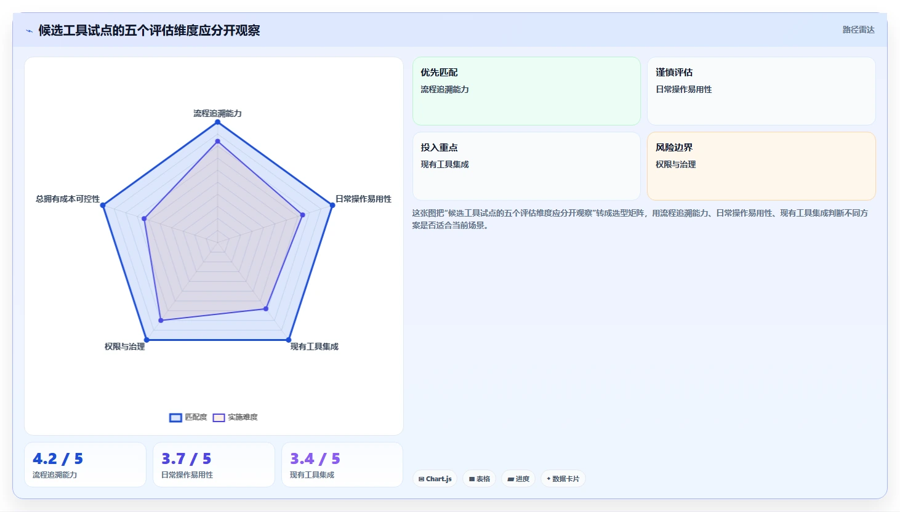900x512 pixels.
Task: Click the 3.7 / 5 score card
Action: pyautogui.click(x=214, y=465)
